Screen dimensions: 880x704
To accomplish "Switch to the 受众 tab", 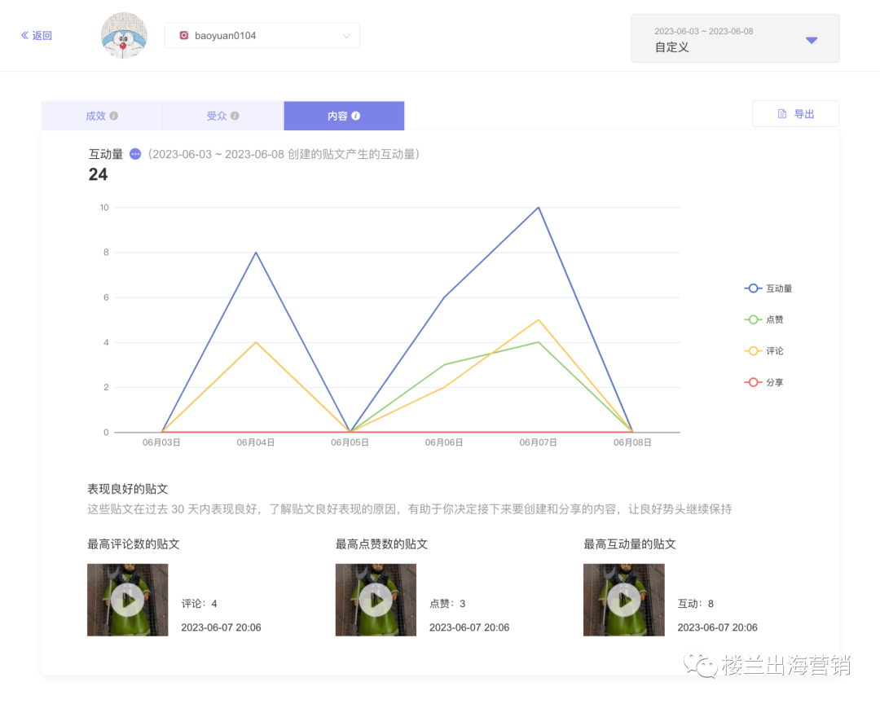I will 222,116.
